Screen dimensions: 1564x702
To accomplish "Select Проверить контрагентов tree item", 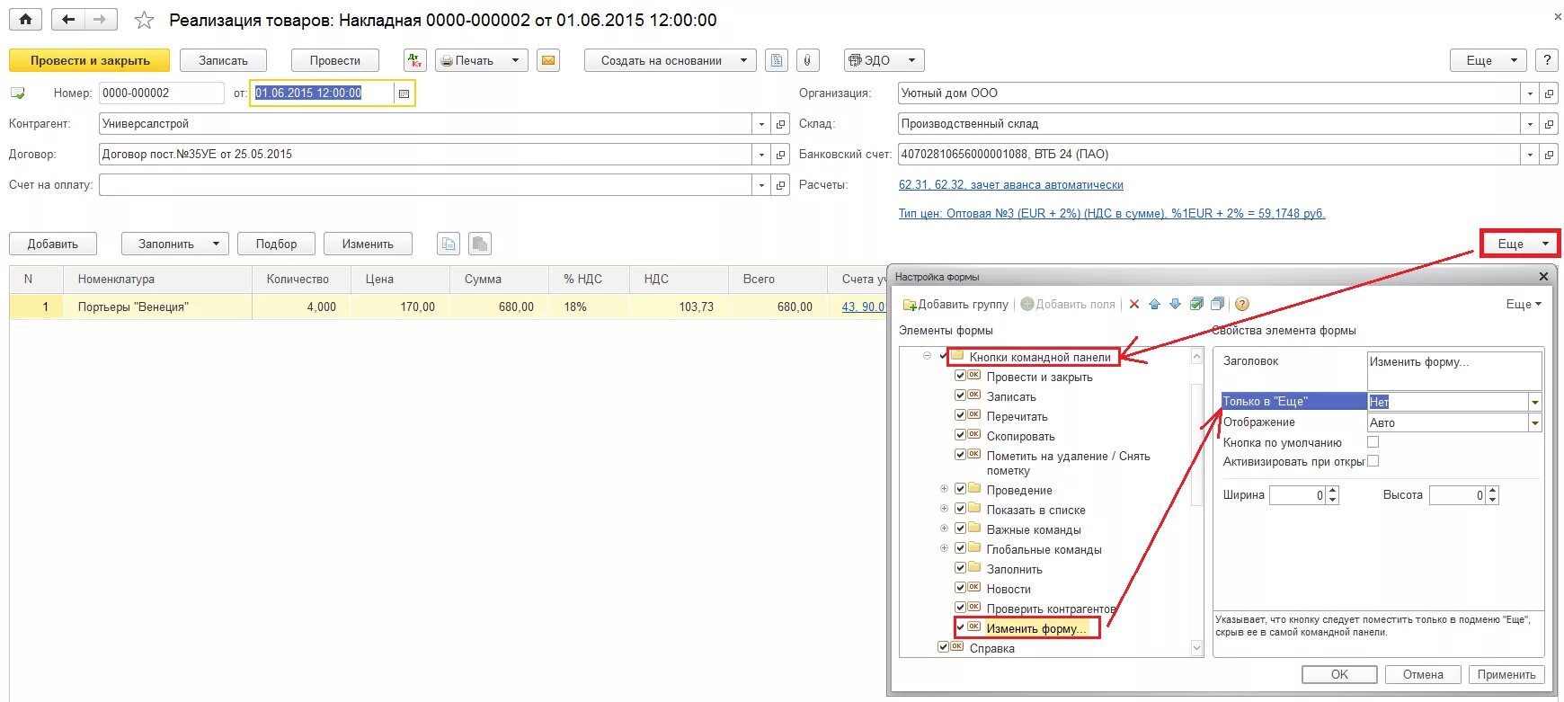I will [1051, 609].
